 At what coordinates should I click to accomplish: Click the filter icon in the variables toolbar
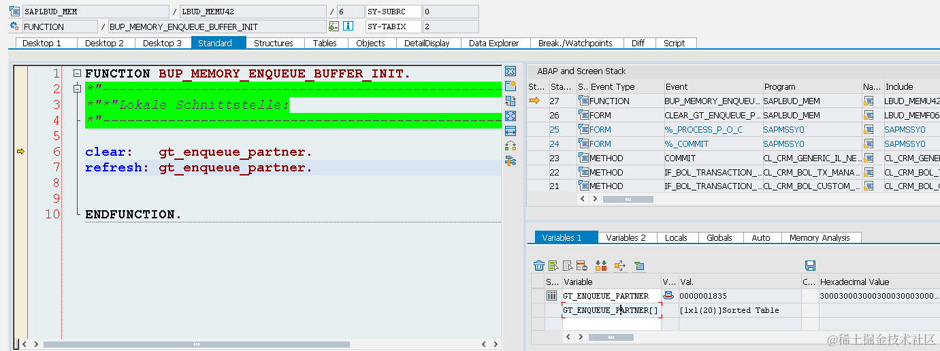[x=638, y=265]
